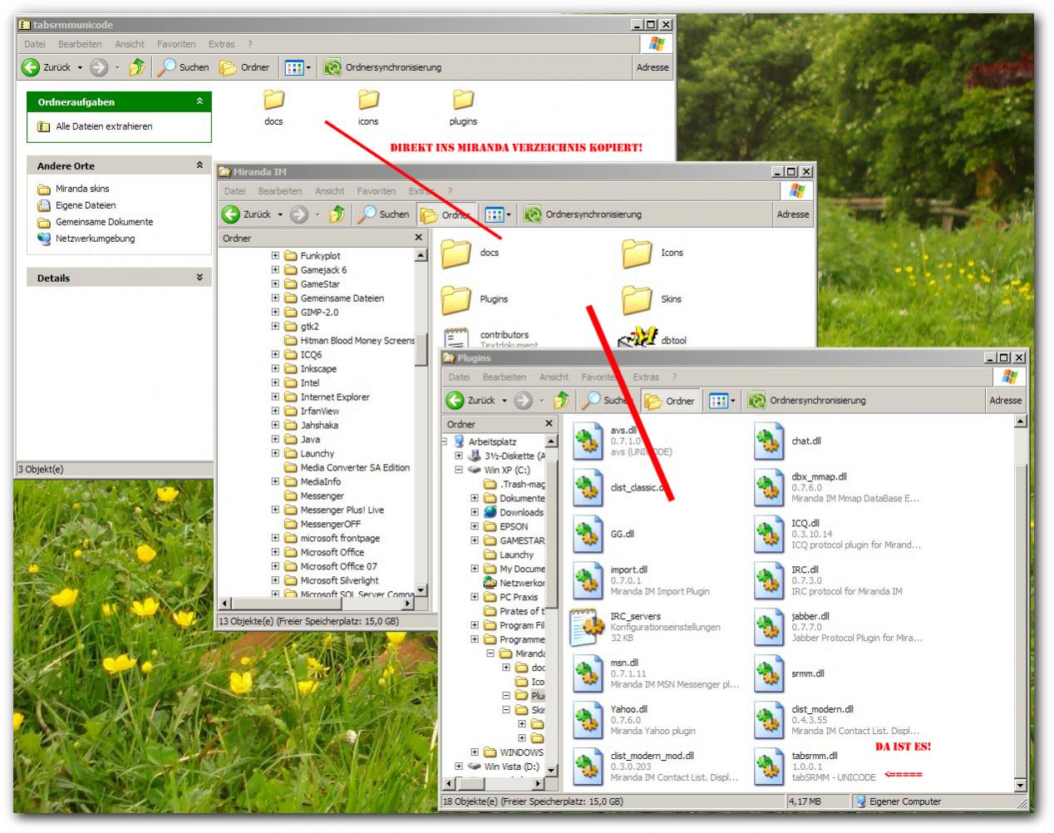The height and width of the screenshot is (833, 1054).
Task: Expand Java folder in tree
Action: click(x=275, y=440)
